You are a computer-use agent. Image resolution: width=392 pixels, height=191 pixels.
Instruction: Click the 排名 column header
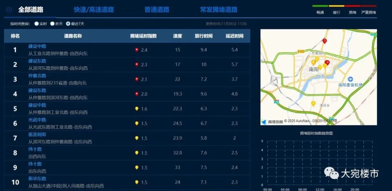[15, 36]
